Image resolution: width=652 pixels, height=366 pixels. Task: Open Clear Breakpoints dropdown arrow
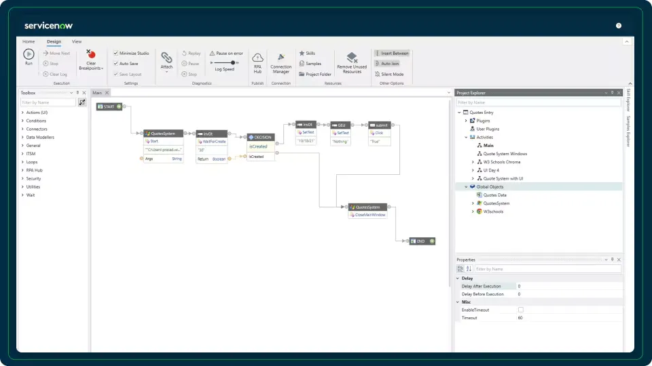(x=103, y=68)
